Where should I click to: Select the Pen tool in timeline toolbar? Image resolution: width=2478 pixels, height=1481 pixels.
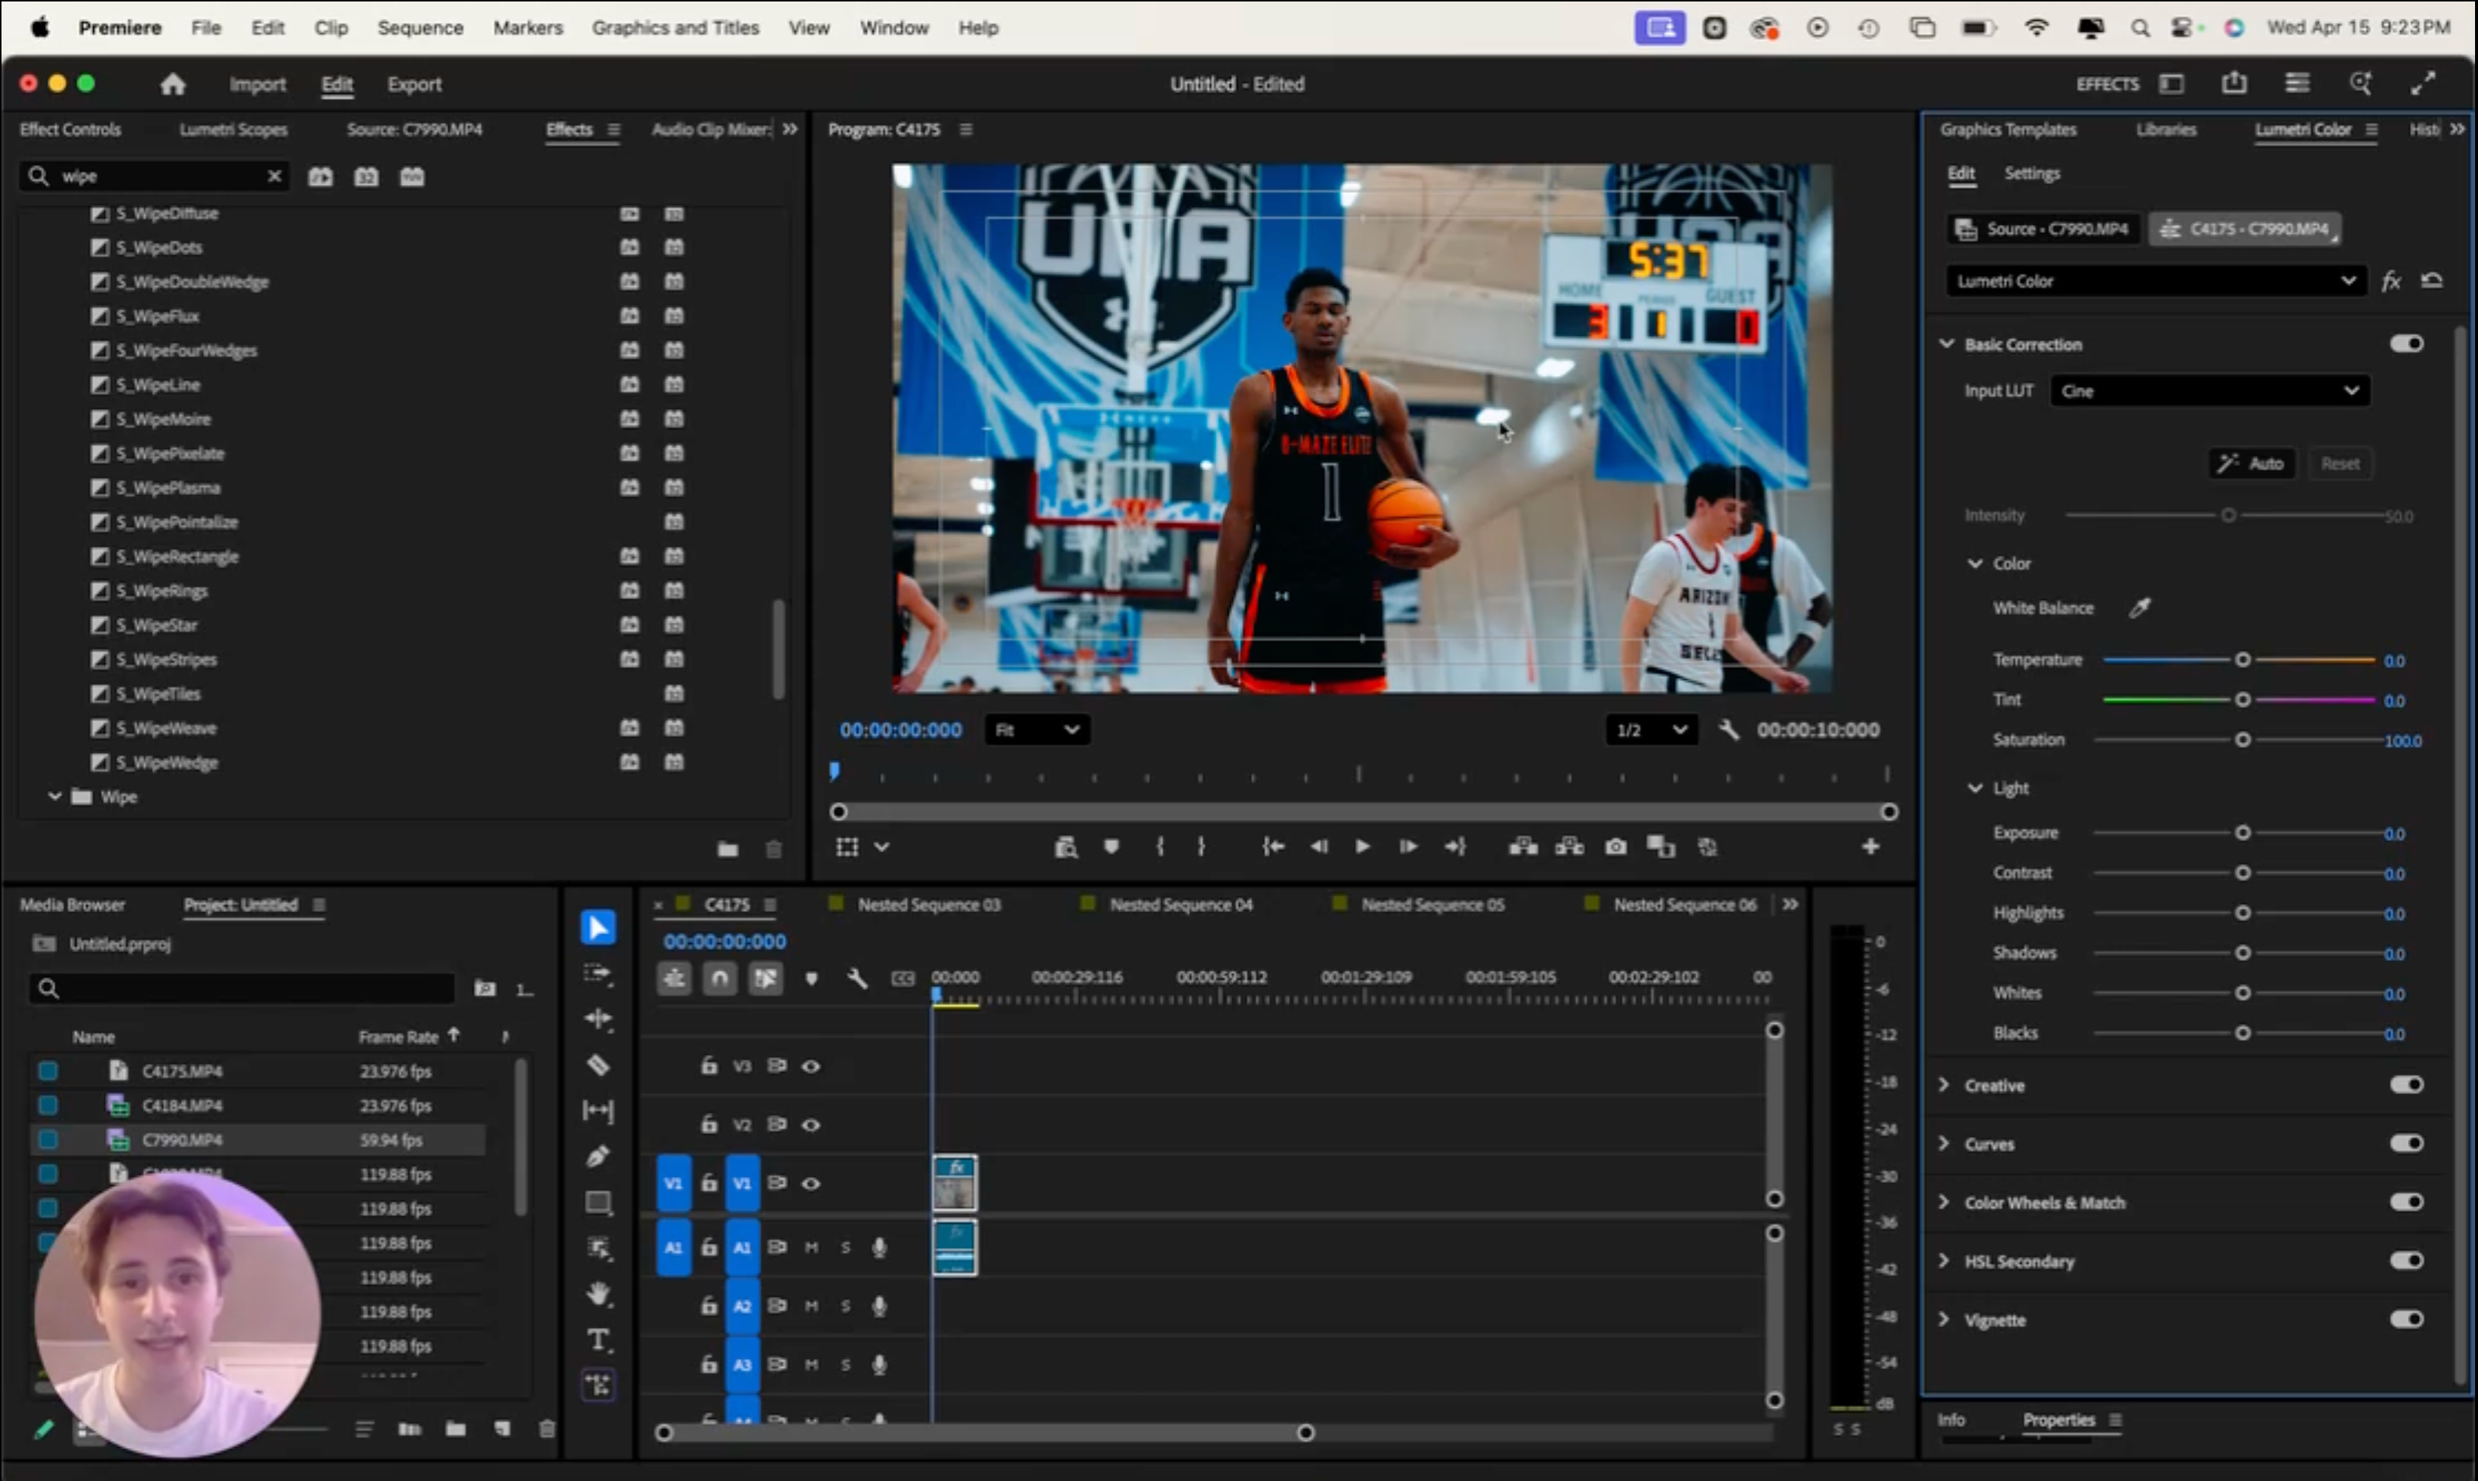[x=598, y=1157]
